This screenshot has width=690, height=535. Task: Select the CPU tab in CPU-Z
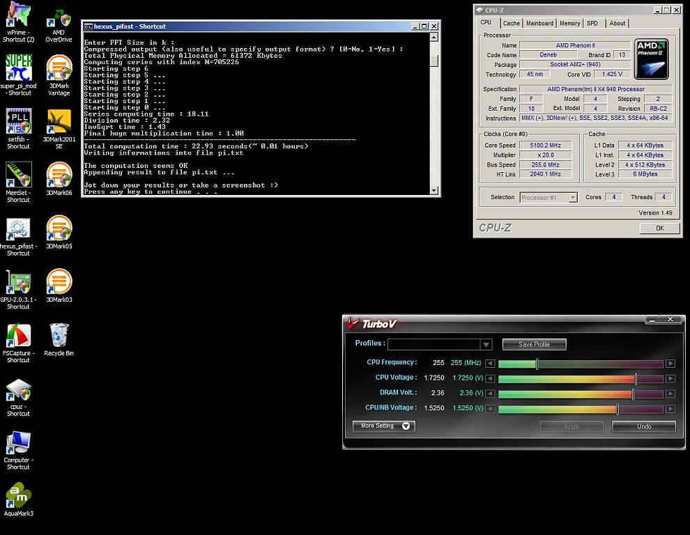tap(486, 22)
